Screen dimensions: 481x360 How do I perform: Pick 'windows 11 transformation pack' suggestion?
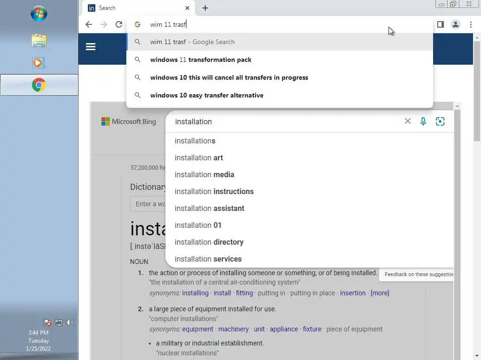(280, 60)
